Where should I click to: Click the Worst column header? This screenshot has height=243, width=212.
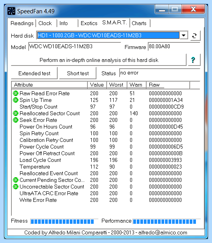tap(117, 85)
